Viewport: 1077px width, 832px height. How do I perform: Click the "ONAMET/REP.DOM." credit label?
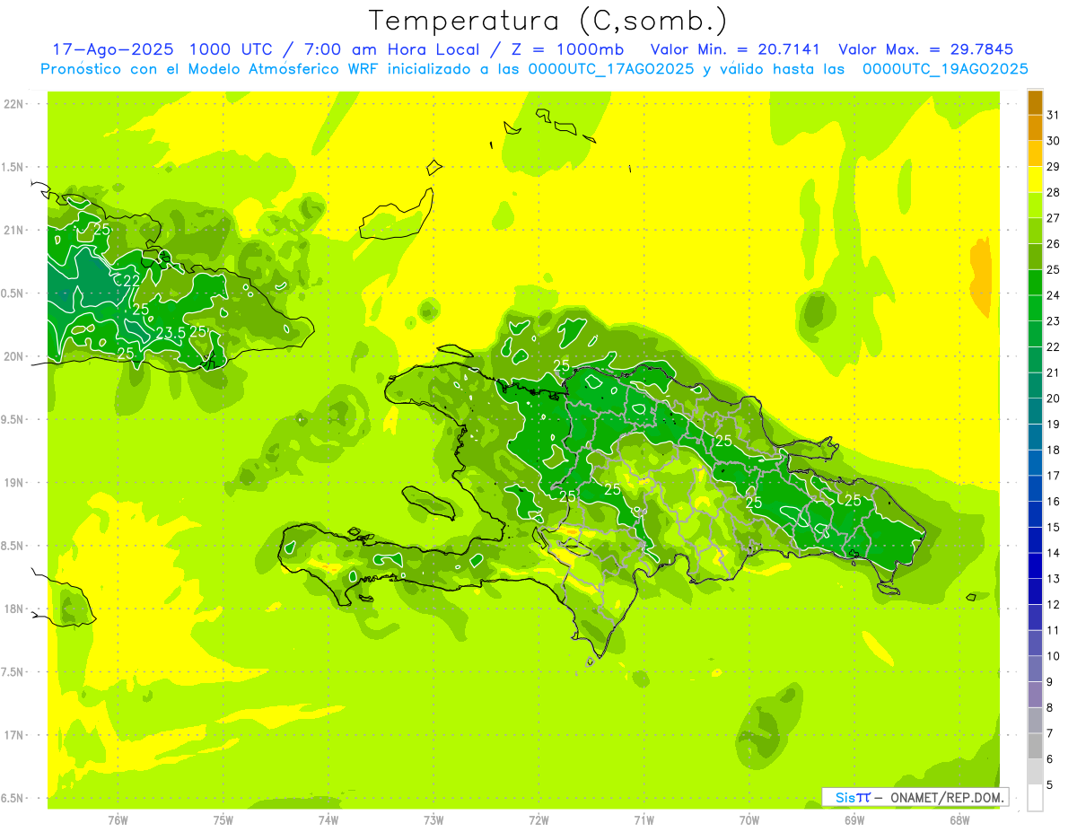(946, 797)
